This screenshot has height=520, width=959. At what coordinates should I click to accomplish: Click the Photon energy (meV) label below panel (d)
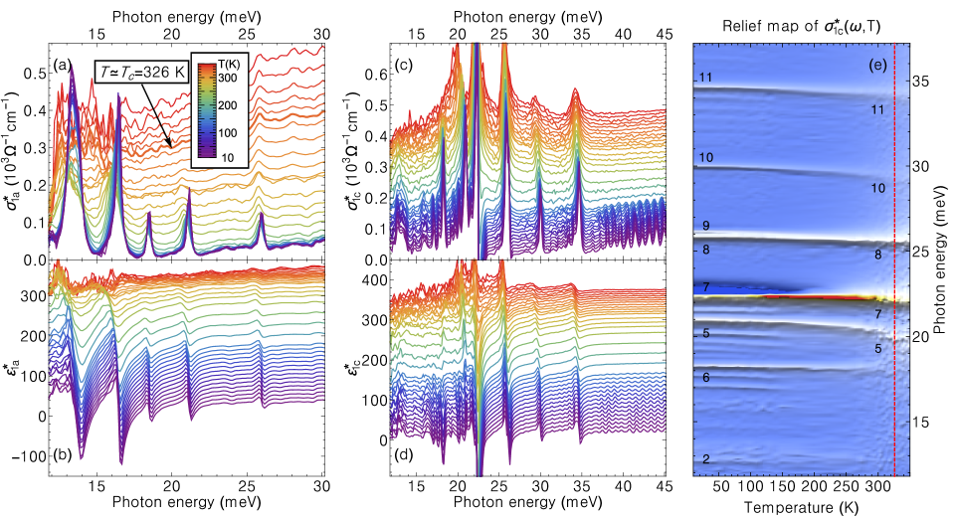528,502
